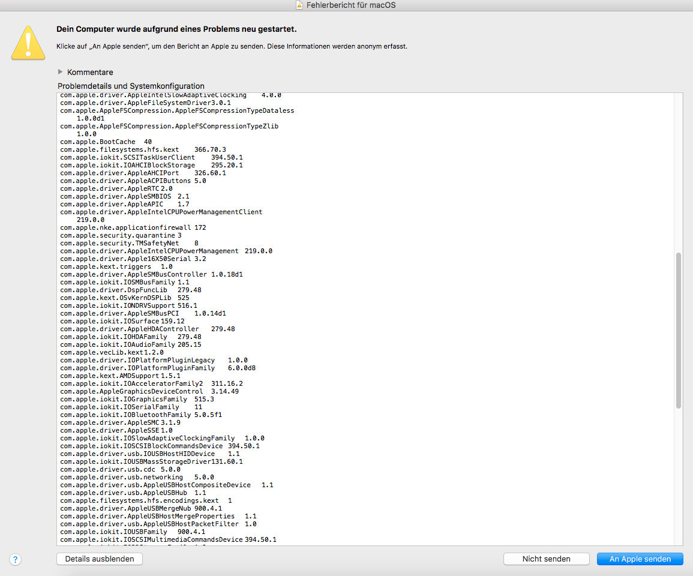Click the com.apple.iokit.SCSITaskUserClient line
The image size is (693, 576).
coord(152,157)
